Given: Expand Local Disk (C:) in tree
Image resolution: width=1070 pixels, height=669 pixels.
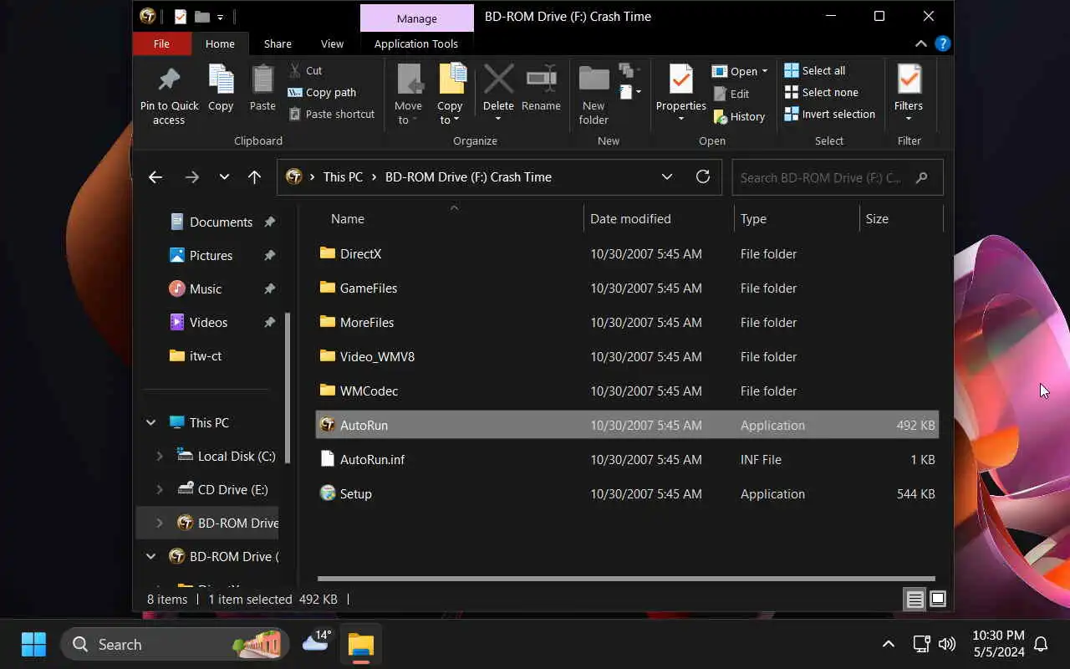Looking at the screenshot, I should 159,456.
